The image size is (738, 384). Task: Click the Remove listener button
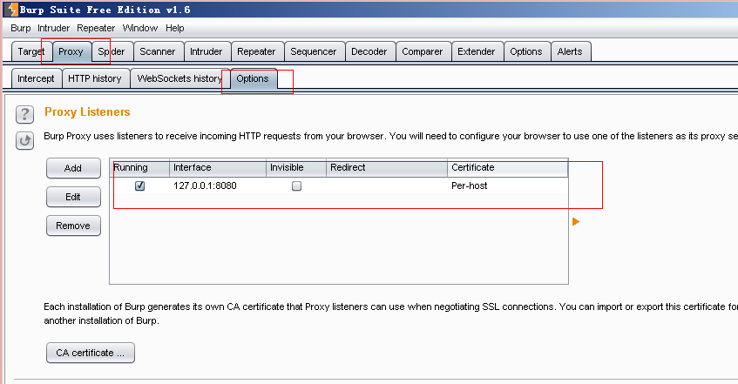pos(73,226)
